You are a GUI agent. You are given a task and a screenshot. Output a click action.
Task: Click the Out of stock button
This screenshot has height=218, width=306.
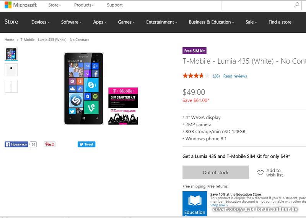pyautogui.click(x=215, y=173)
